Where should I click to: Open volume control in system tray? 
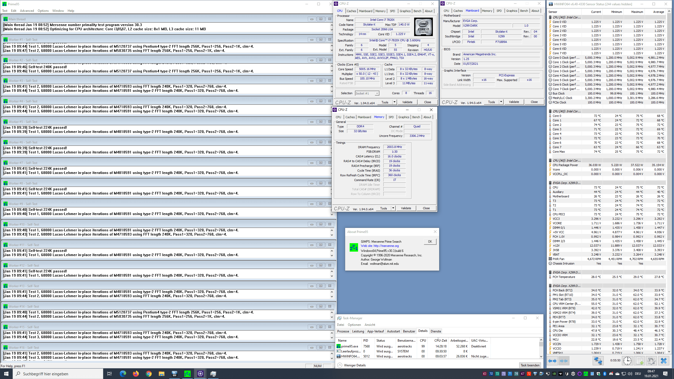pyautogui.click(x=630, y=374)
